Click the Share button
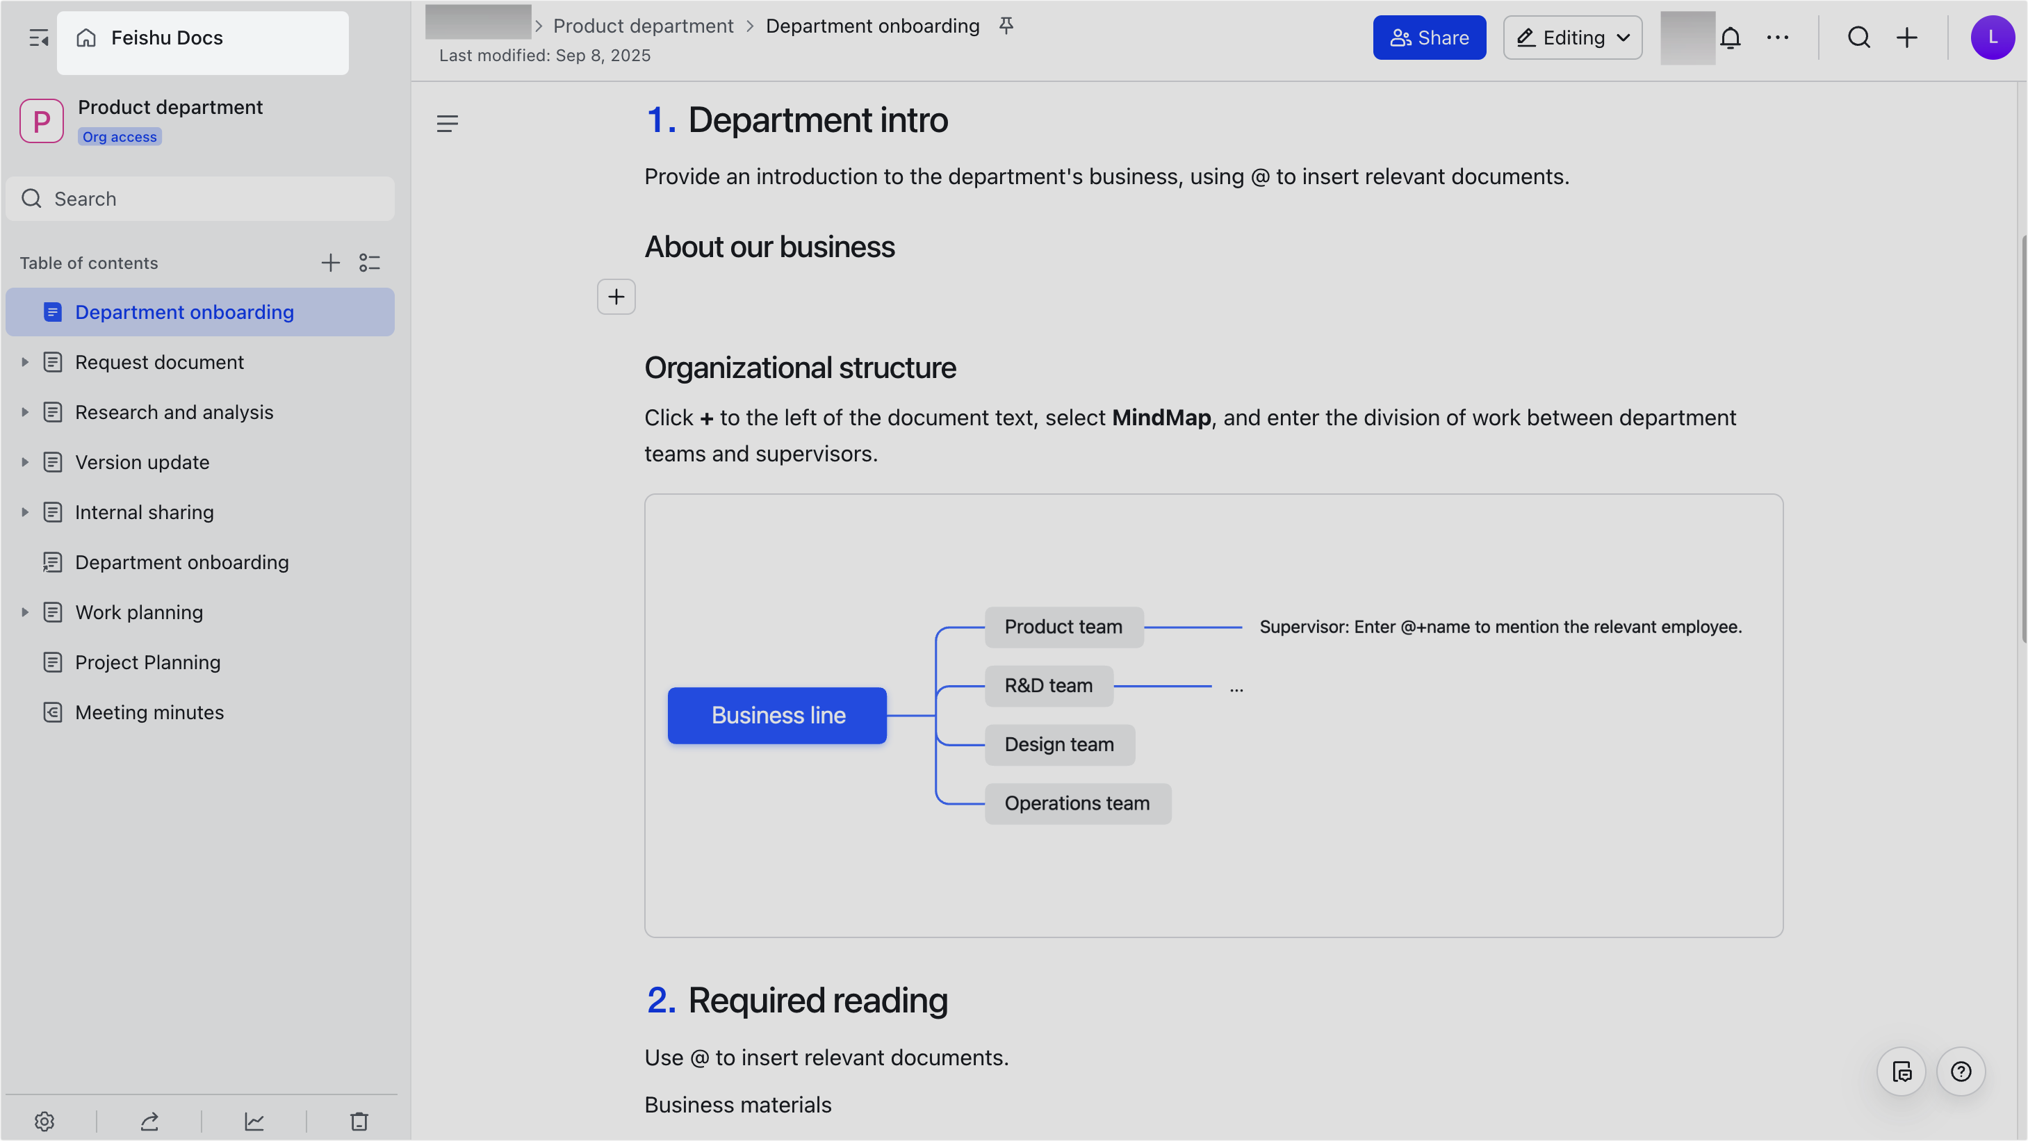 (1430, 38)
